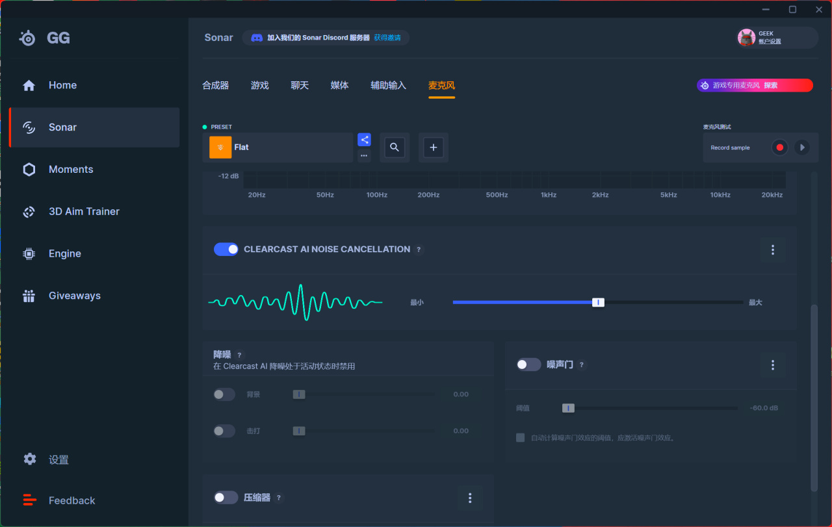
Task: Click the 0.00 value in 击打 row
Action: click(x=461, y=431)
